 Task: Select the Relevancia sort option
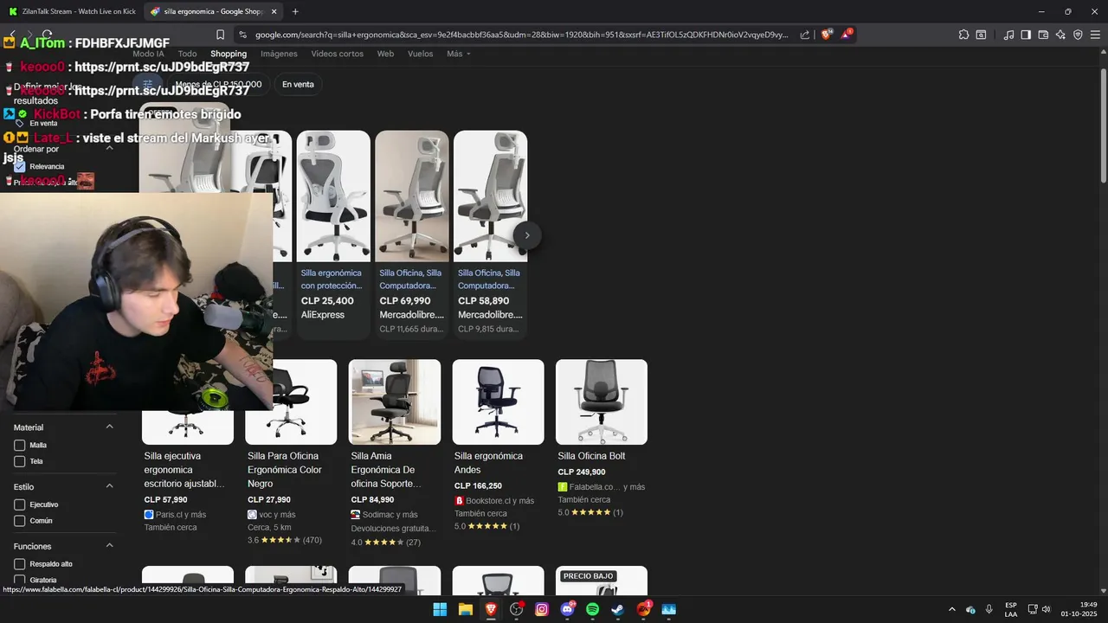[19, 166]
